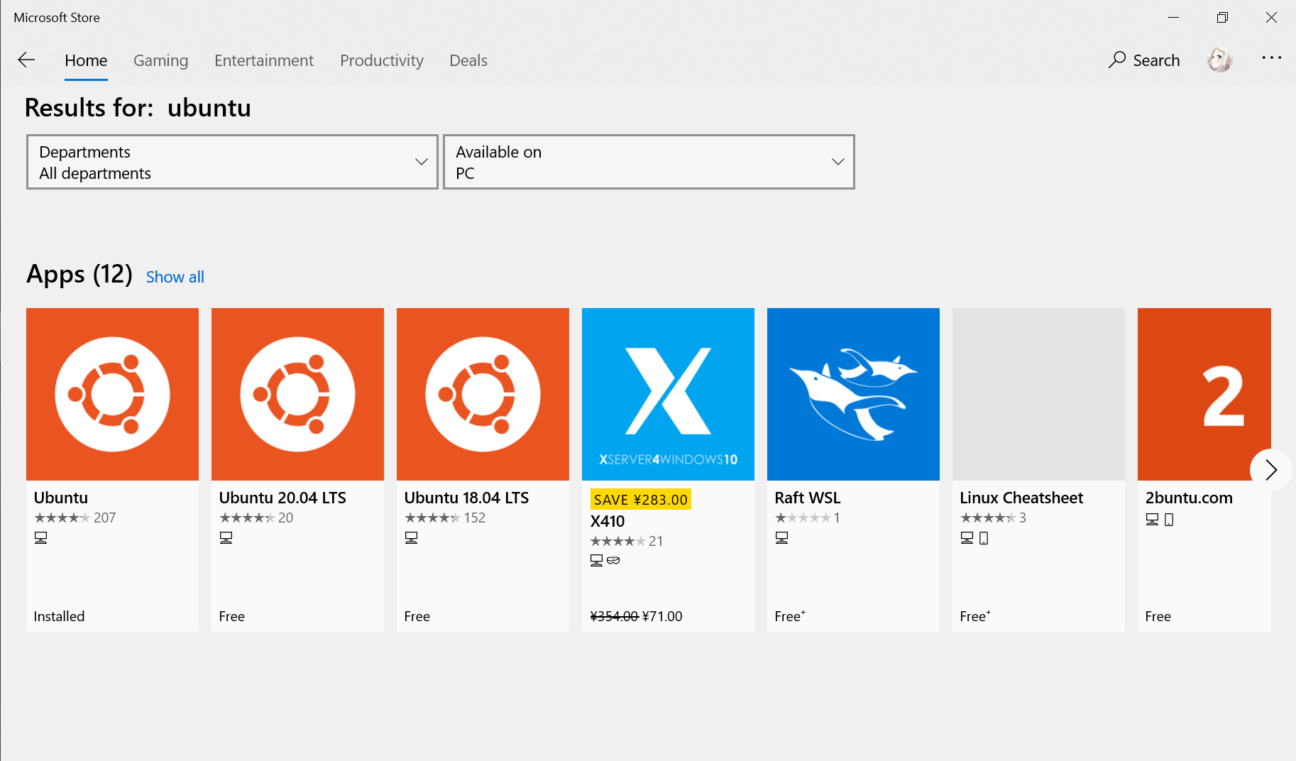Open the Linux Cheatsheet blank tile
The width and height of the screenshot is (1296, 761).
tap(1038, 394)
